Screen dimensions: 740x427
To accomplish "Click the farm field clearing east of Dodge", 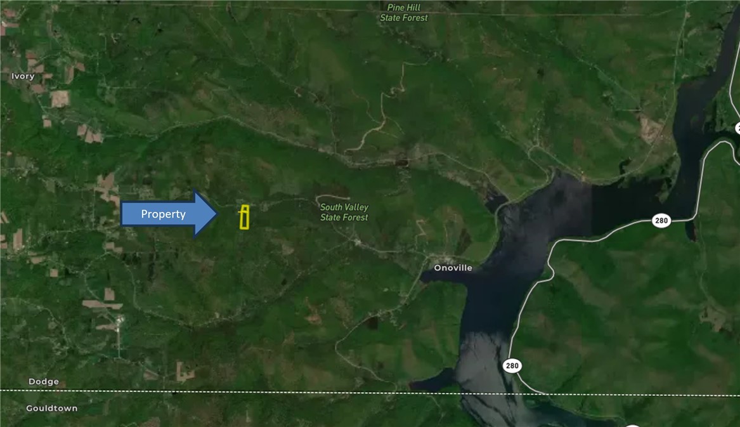I will click(185, 372).
